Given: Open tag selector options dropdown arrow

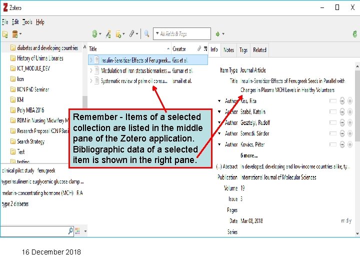Looking at the screenshot, I should pyautogui.click(x=85, y=231).
